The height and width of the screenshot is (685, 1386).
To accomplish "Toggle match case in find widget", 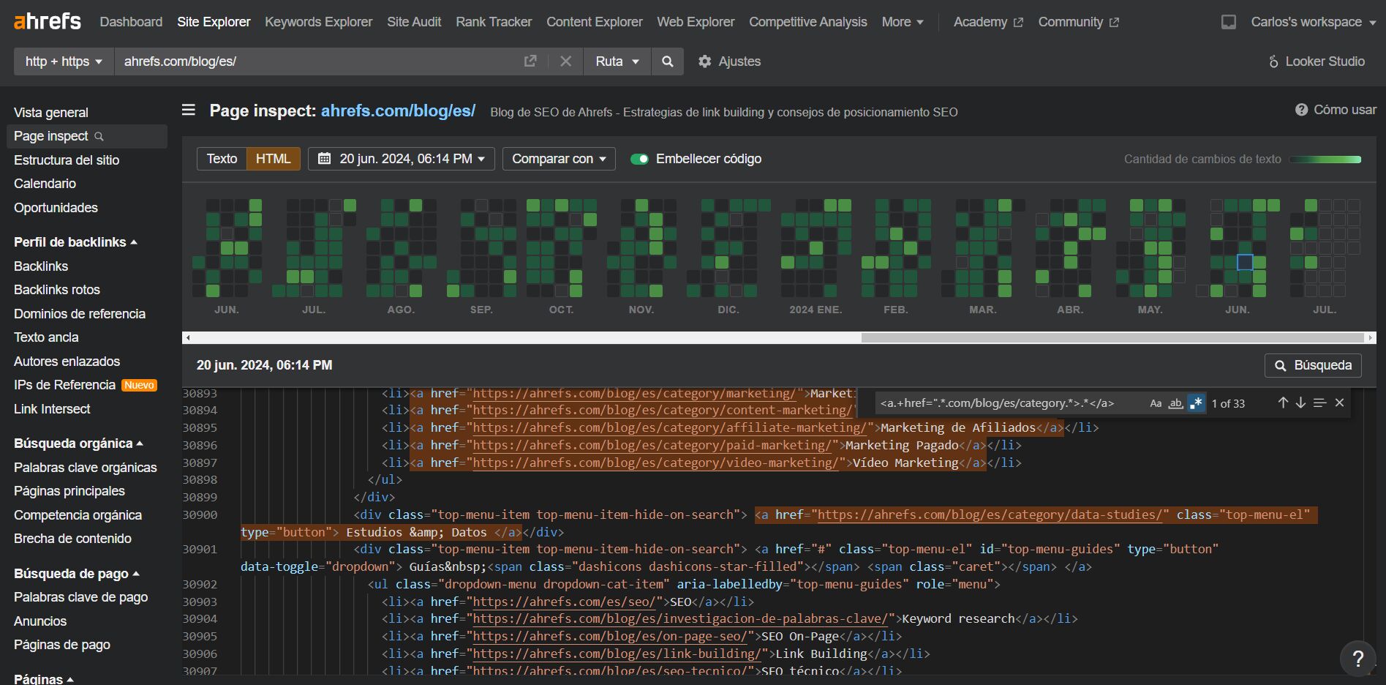I will tap(1156, 403).
